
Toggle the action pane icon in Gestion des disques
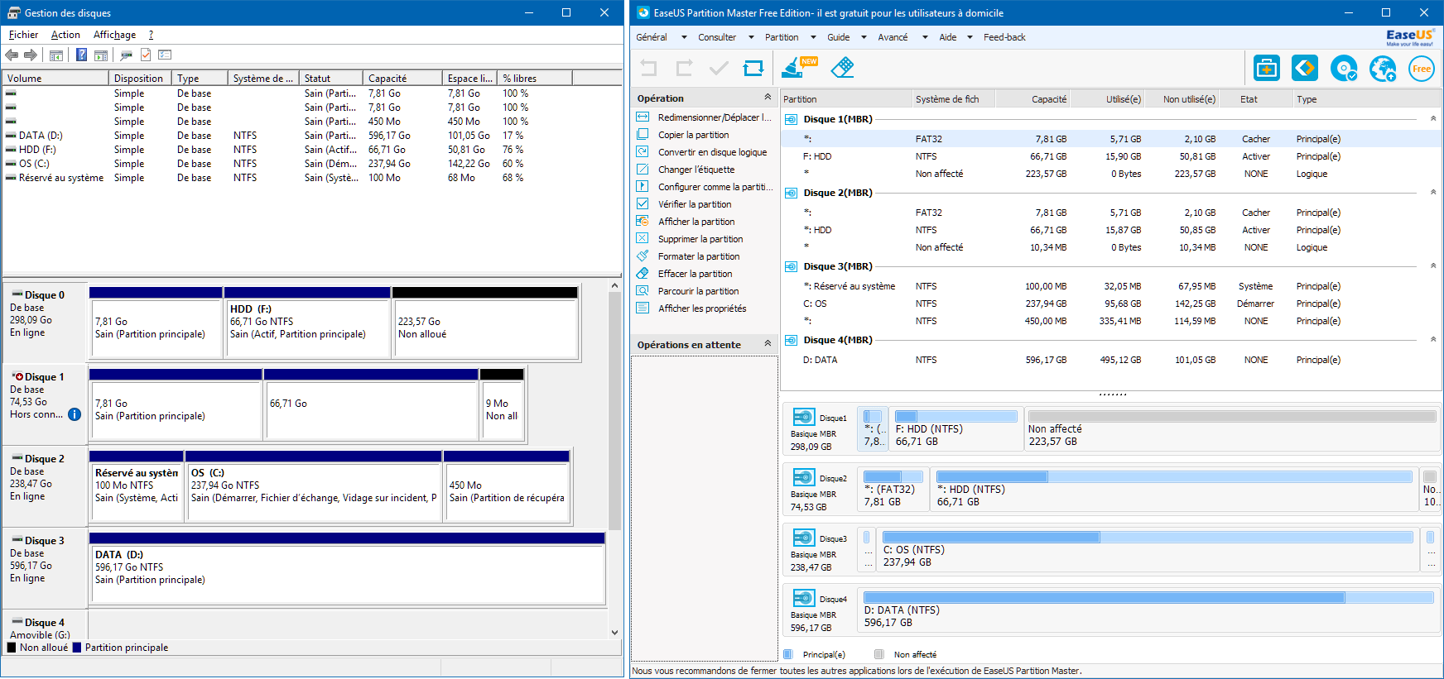101,55
